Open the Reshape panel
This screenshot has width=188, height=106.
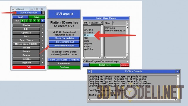(26, 59)
